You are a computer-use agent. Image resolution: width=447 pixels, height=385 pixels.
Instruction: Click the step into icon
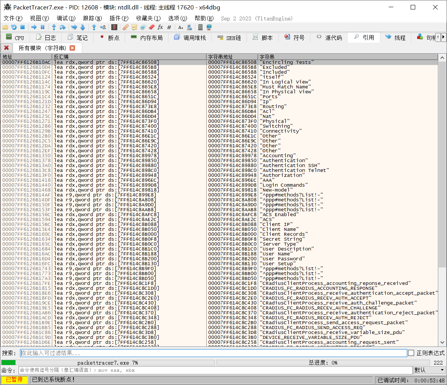click(x=54, y=27)
